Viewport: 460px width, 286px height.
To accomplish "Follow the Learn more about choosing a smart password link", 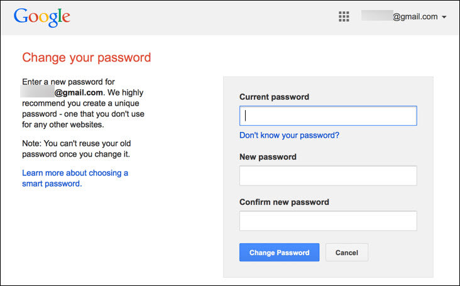I will pos(75,178).
